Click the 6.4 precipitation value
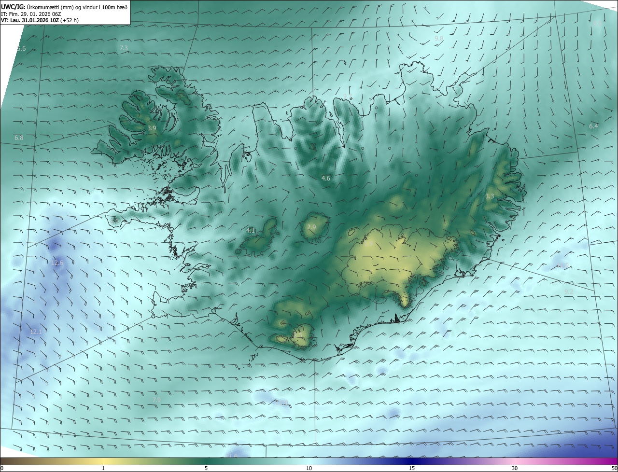 coord(593,126)
